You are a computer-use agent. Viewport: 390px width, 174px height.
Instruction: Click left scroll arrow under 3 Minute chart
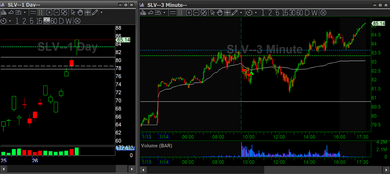tap(143, 170)
